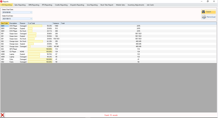Viewport: 218px width, 118px height.
Task: Click the 100.00% bar in the MP3 Player row
Action: click(x=40, y=49)
